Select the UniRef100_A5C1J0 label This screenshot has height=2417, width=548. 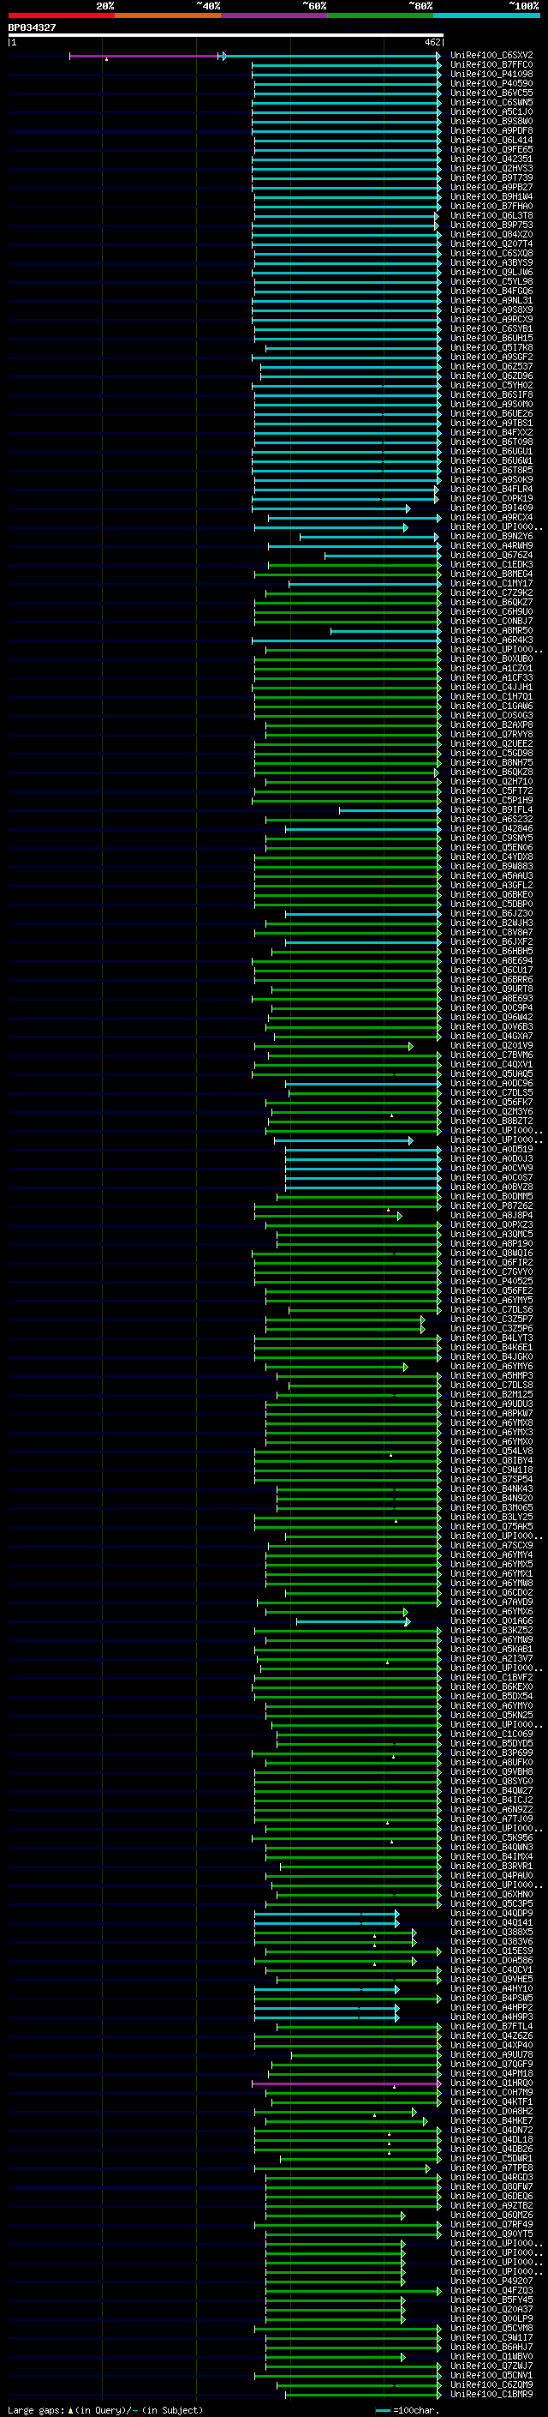click(x=491, y=111)
